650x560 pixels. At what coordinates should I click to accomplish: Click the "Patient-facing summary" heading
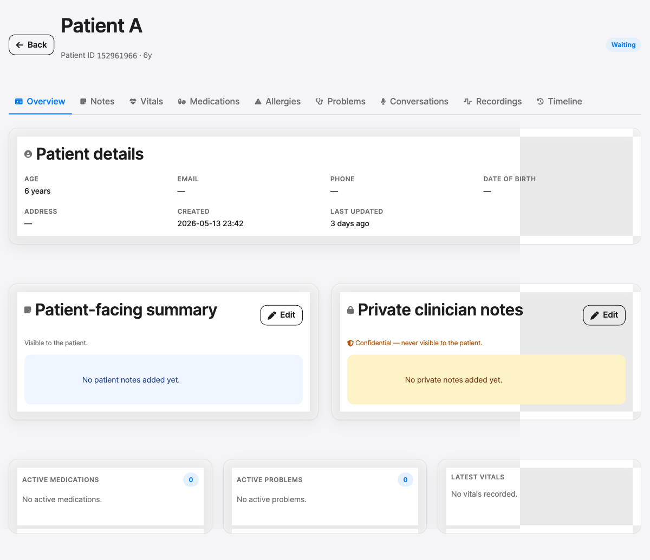click(126, 310)
